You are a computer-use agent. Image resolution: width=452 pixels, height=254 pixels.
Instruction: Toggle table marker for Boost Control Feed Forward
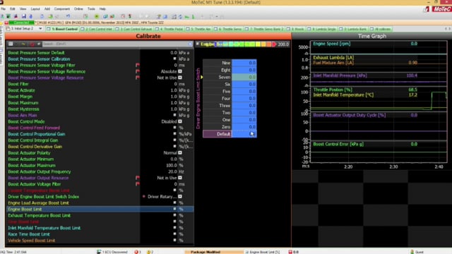point(174,128)
